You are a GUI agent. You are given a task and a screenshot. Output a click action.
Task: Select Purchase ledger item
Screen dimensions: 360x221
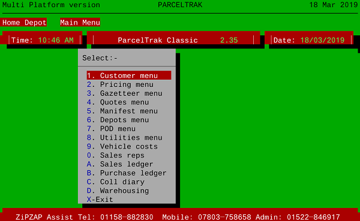pos(127,173)
